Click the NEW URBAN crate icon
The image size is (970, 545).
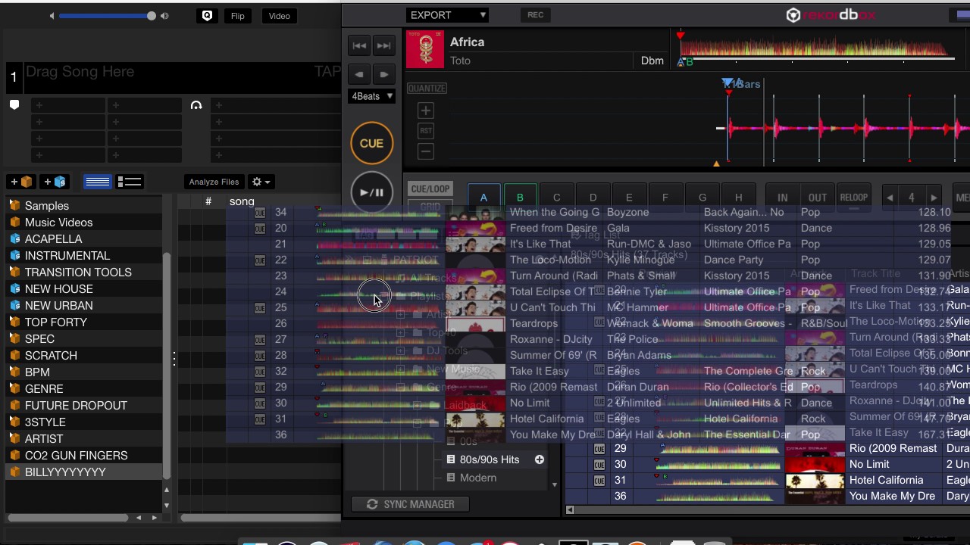(15, 306)
